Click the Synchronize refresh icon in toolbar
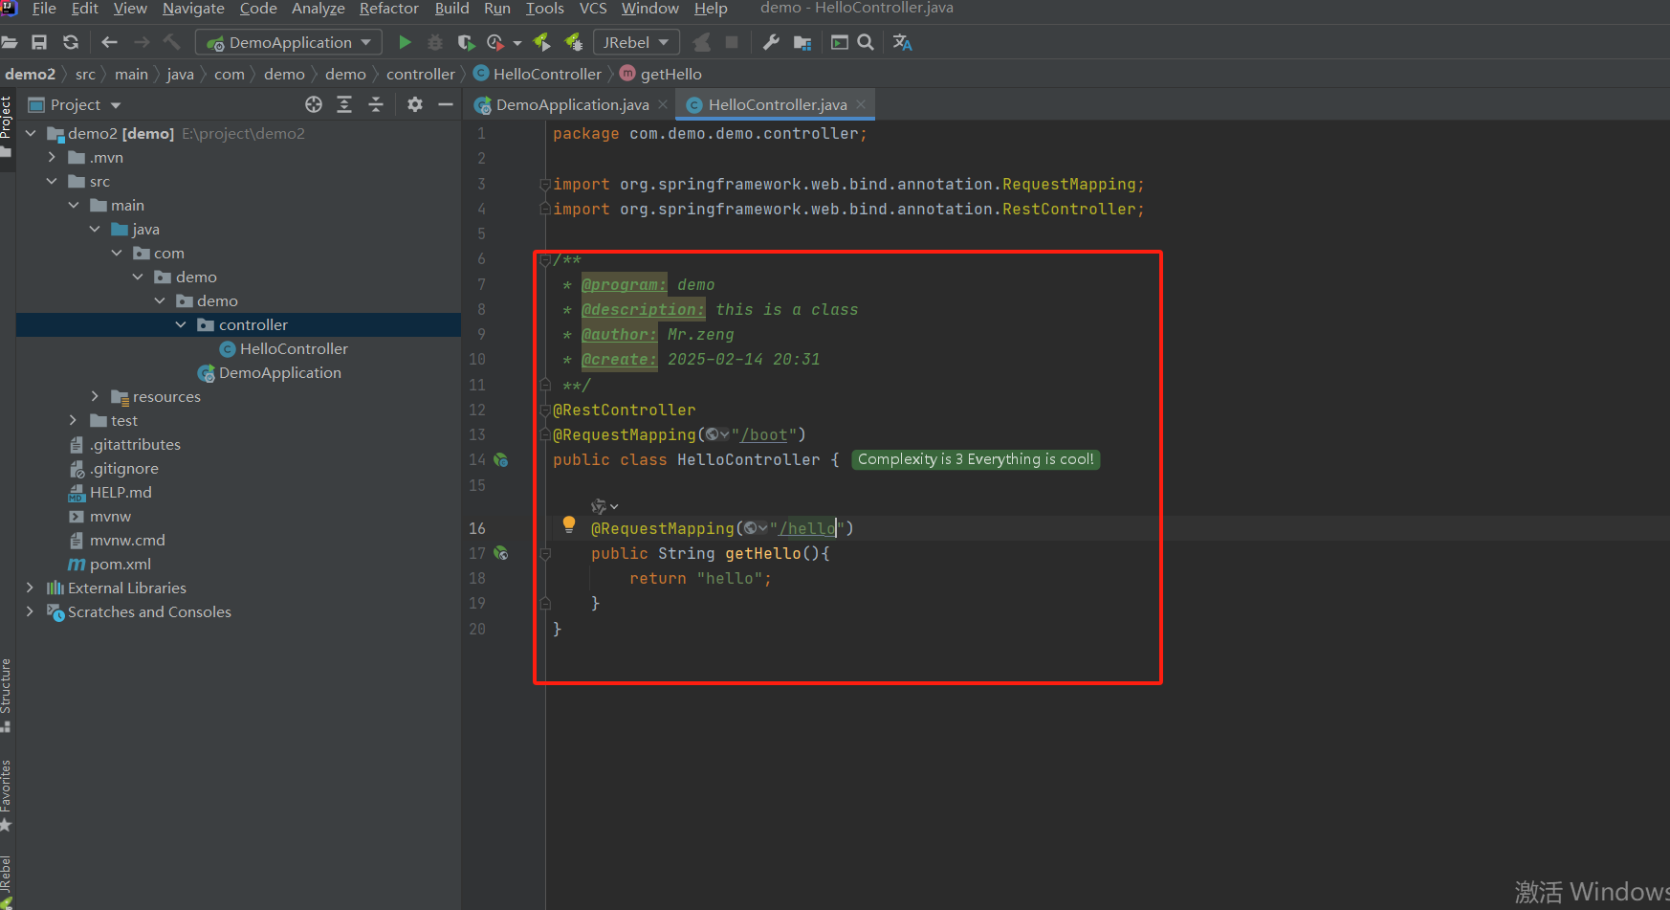 [x=71, y=42]
